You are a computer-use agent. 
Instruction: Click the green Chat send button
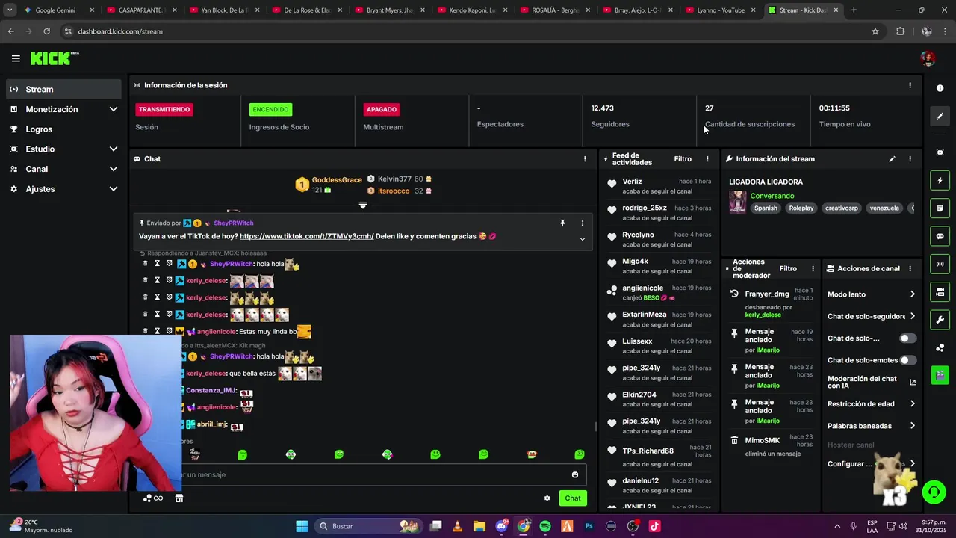[x=573, y=498]
